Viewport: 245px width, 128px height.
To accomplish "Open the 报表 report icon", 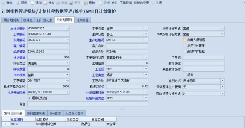I will tap(18, 3).
